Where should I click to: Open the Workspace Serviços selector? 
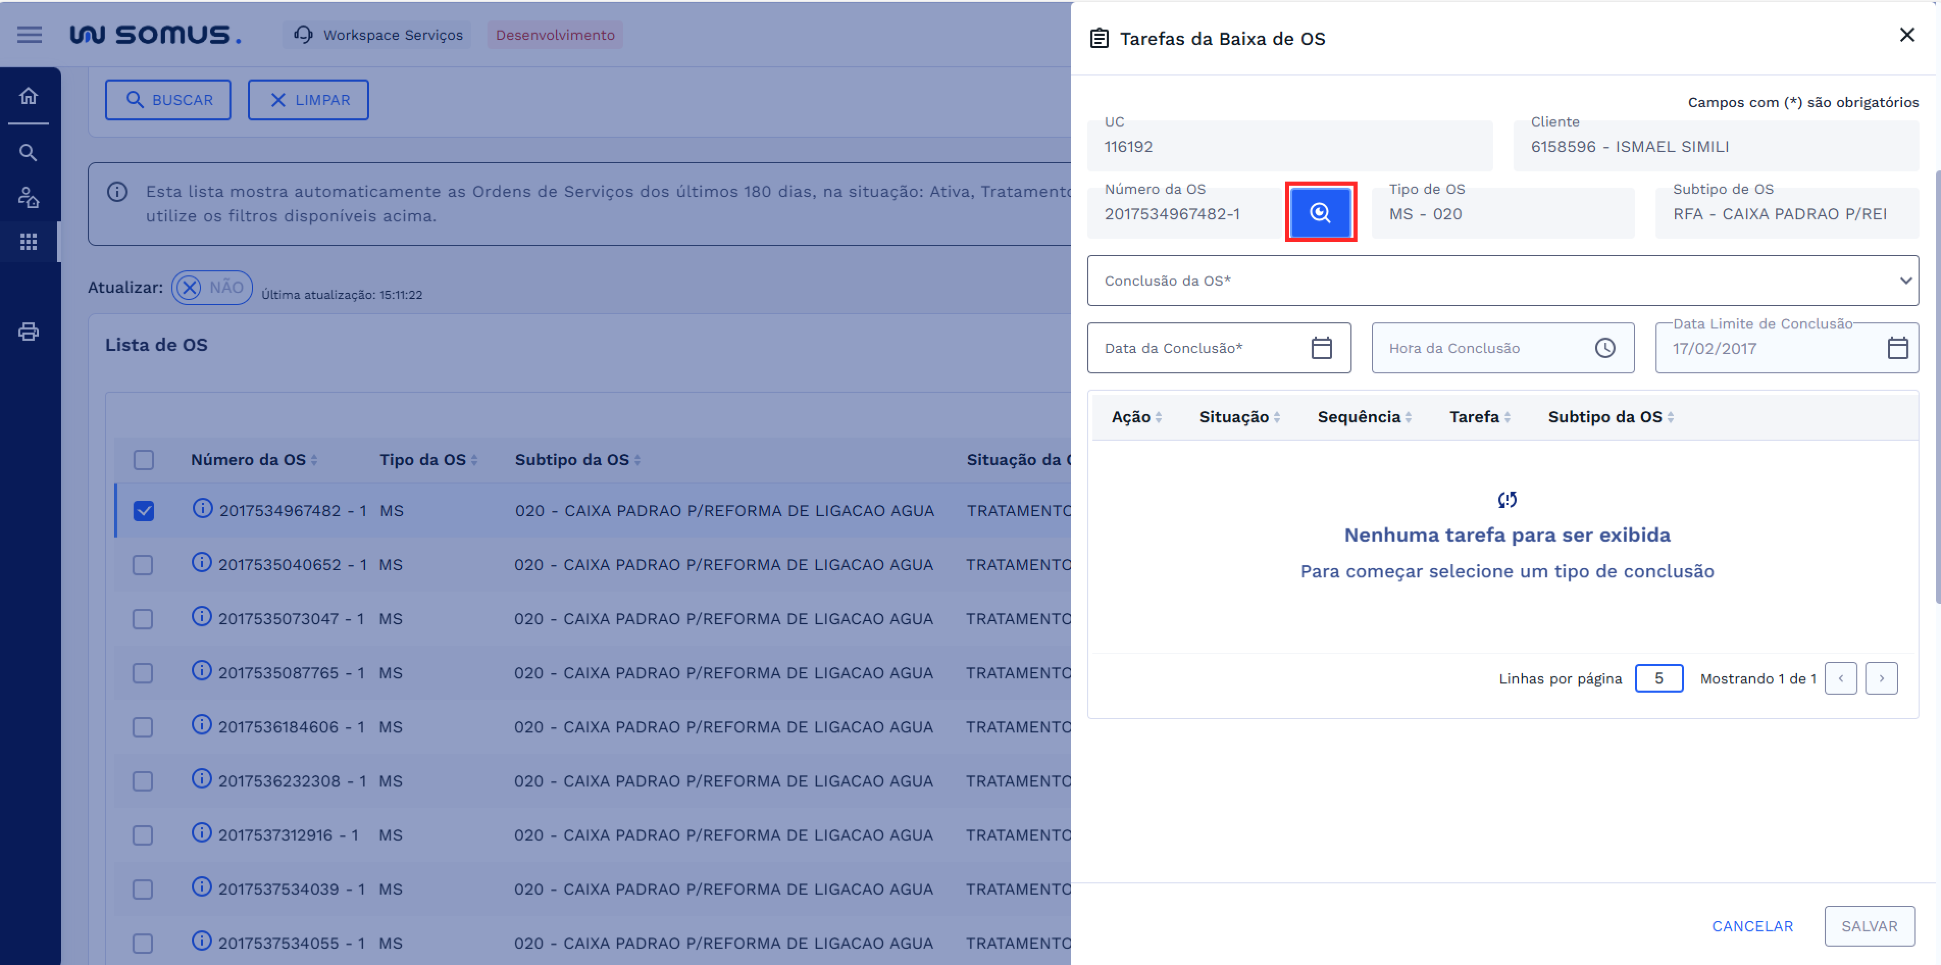pos(377,35)
